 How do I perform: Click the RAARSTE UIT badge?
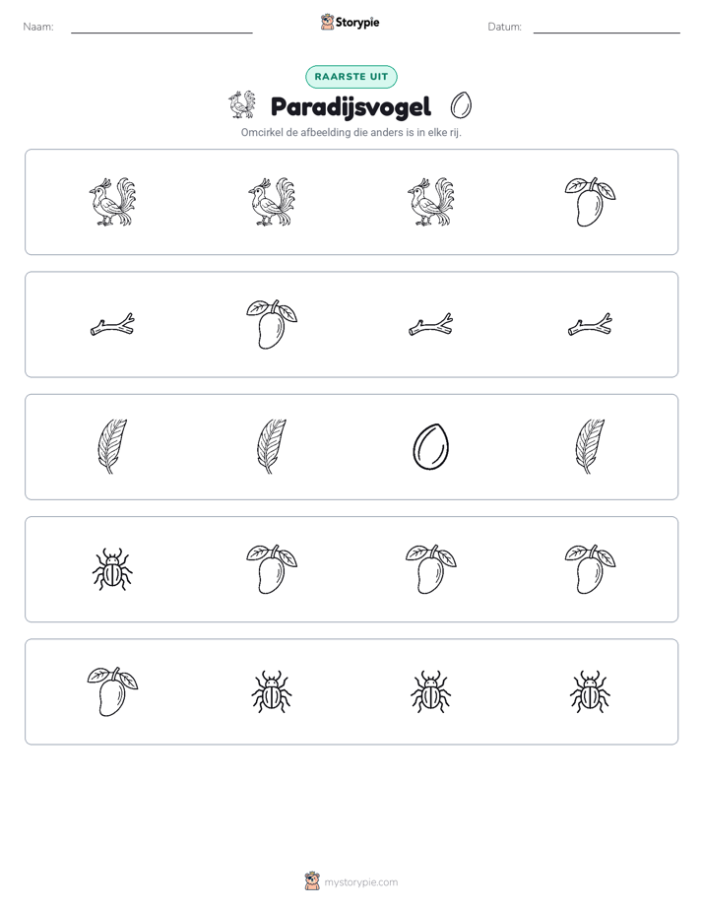point(351,77)
